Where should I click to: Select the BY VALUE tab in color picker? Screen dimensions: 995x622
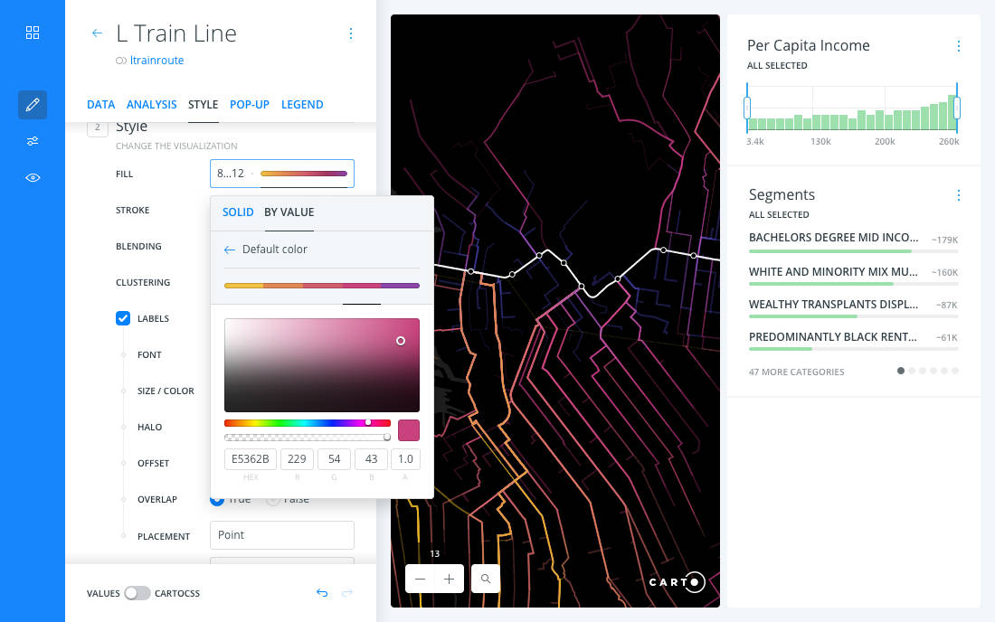(289, 212)
